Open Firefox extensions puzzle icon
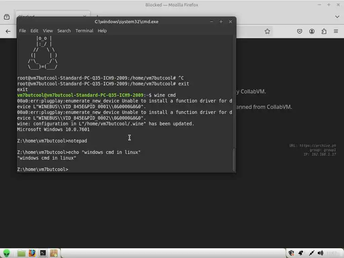 pyautogui.click(x=324, y=31)
